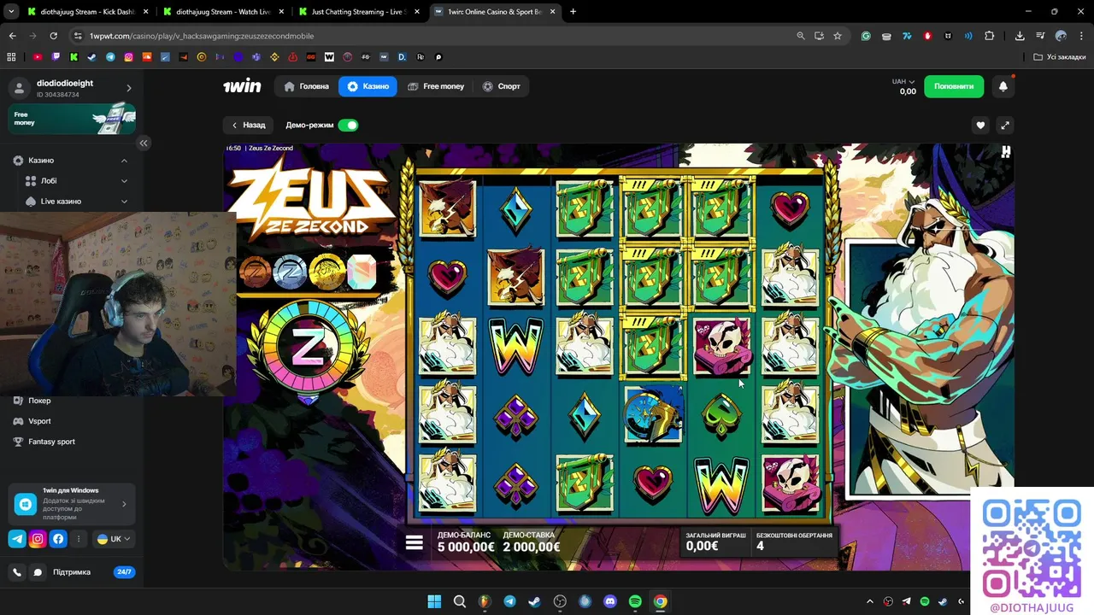
Task: Open Steam from the taskbar
Action: pos(534,601)
